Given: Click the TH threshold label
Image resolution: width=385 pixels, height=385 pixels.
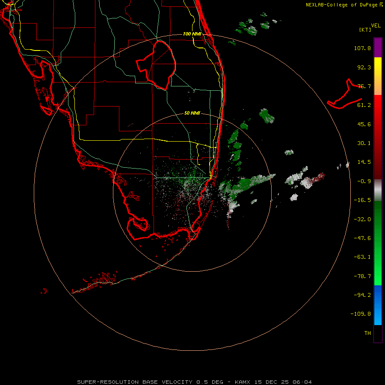Looking at the screenshot, I should pyautogui.click(x=367, y=333).
